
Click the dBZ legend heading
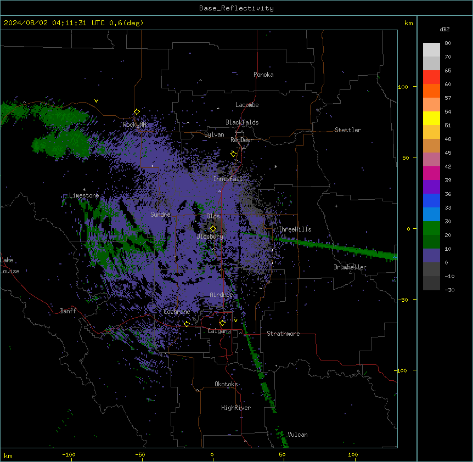click(x=444, y=29)
